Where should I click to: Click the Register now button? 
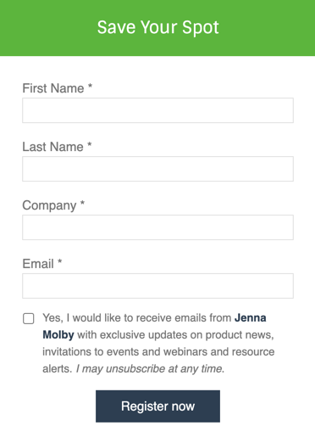pyautogui.click(x=157, y=406)
